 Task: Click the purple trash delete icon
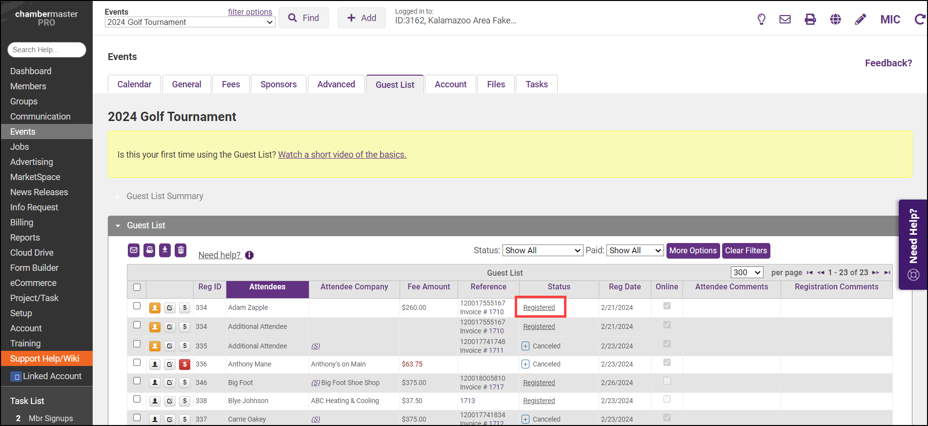click(x=181, y=250)
